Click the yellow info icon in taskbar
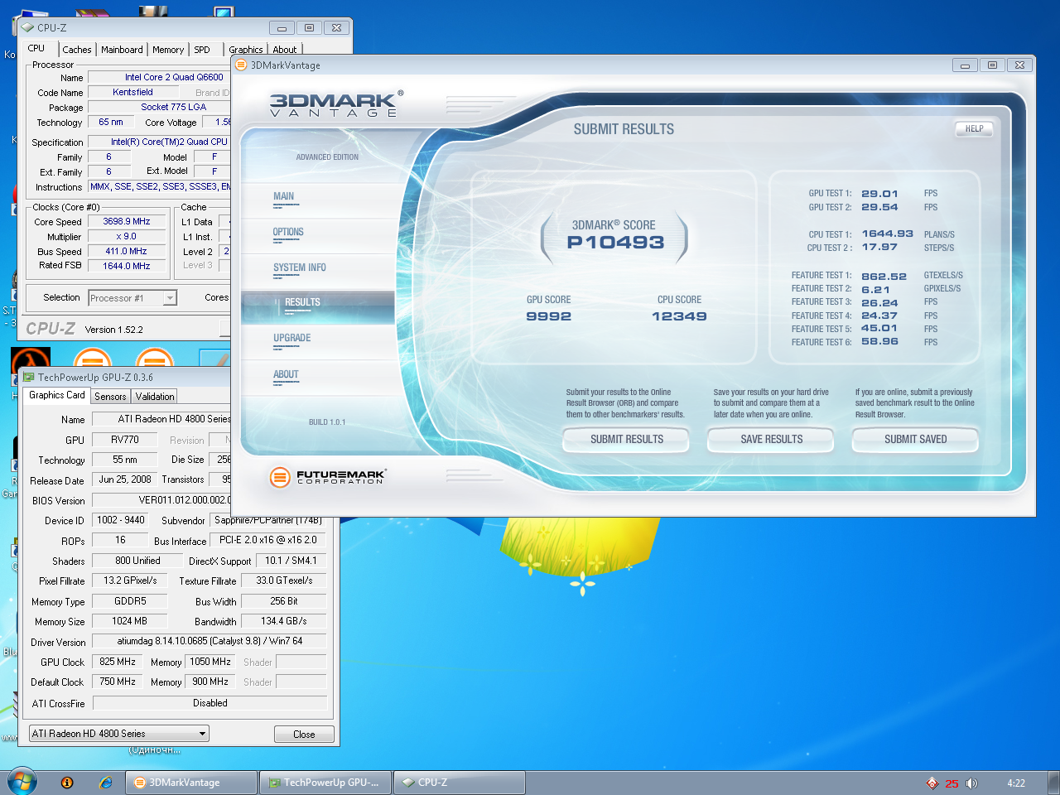Viewport: 1060px width, 795px height. (67, 783)
